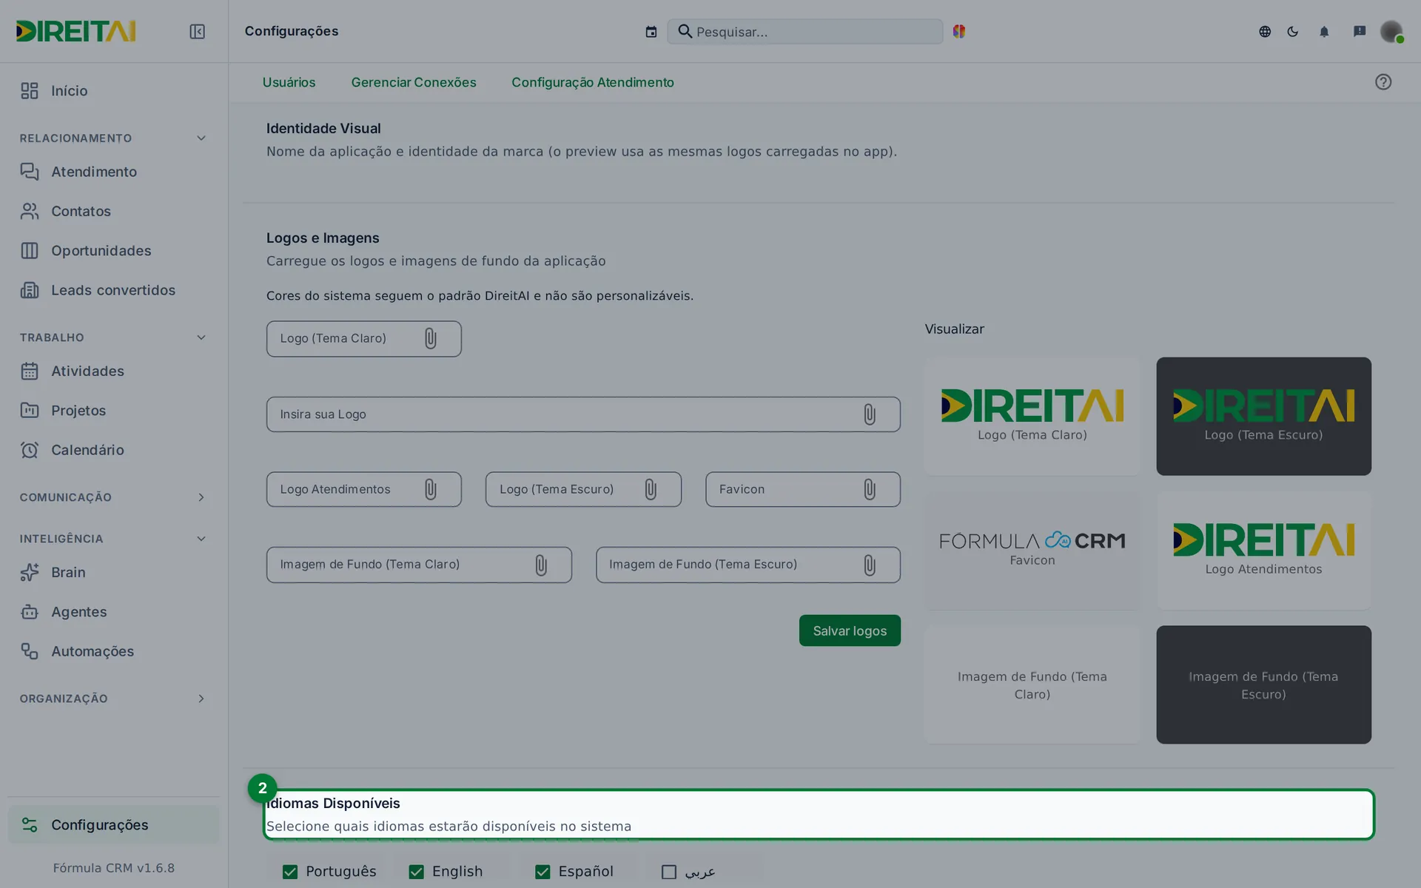Uncheck the Español language checkbox
Viewport: 1421px width, 888px height.
[x=542, y=872]
